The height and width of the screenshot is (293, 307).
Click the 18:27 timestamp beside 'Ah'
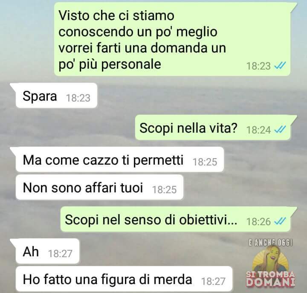60,254
